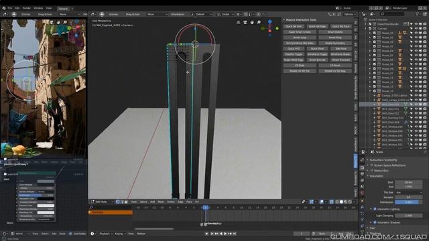This screenshot has width=429, height=241.
Task: Open the Orientation Global dropdown in header
Action: coord(225,14)
